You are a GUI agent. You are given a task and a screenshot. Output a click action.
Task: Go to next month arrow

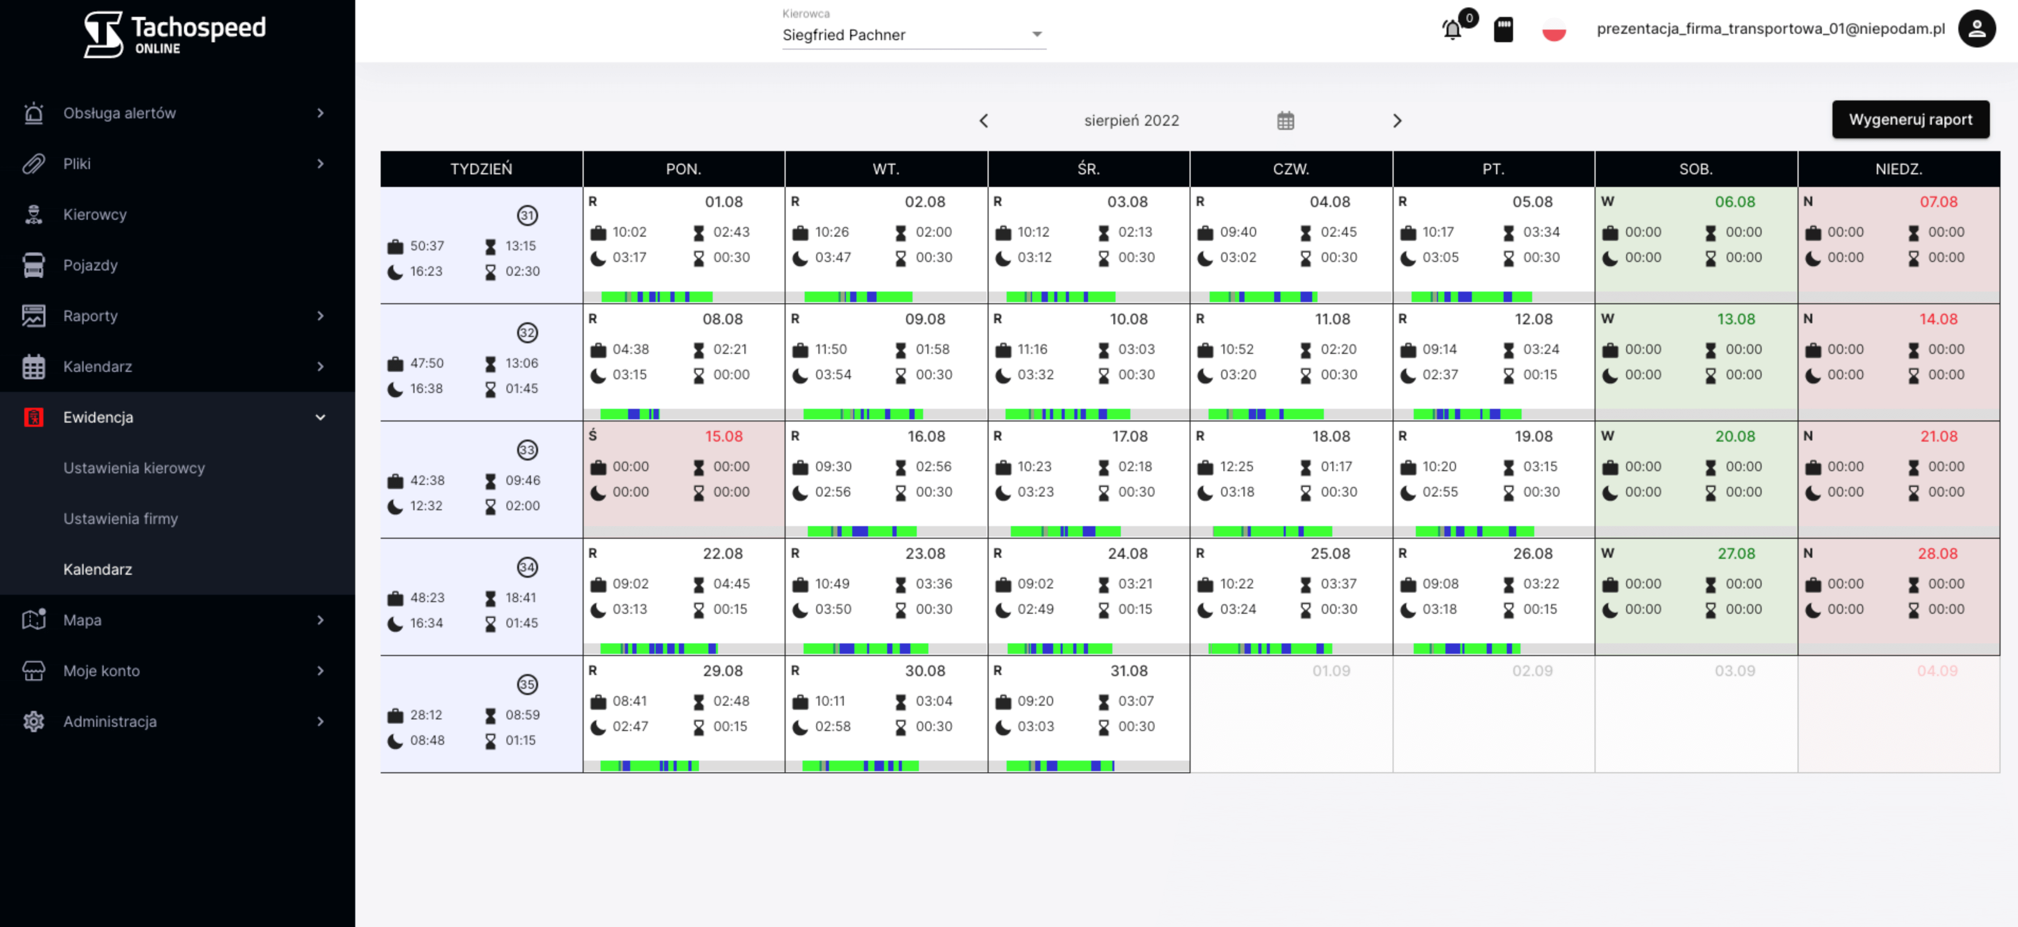click(1397, 120)
